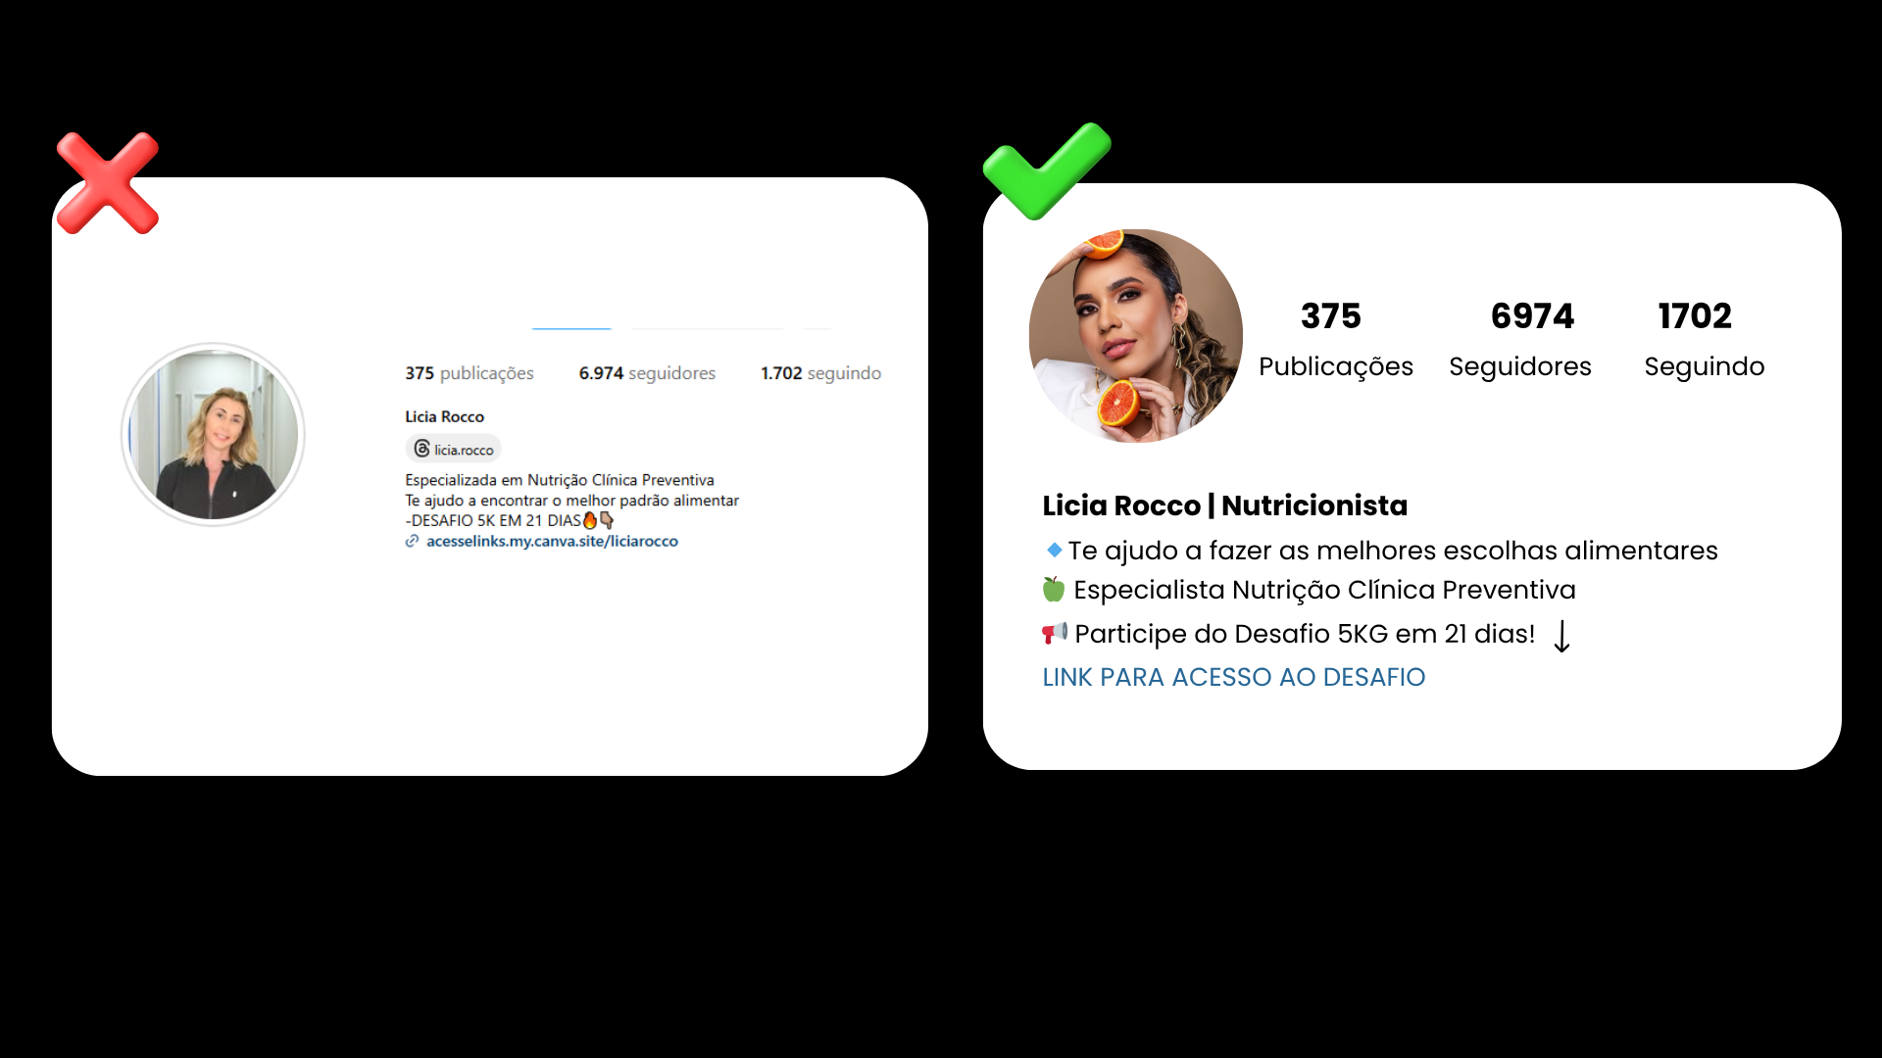Open the 6.974 seguidores list
This screenshot has height=1058, width=1882.
[x=647, y=373]
